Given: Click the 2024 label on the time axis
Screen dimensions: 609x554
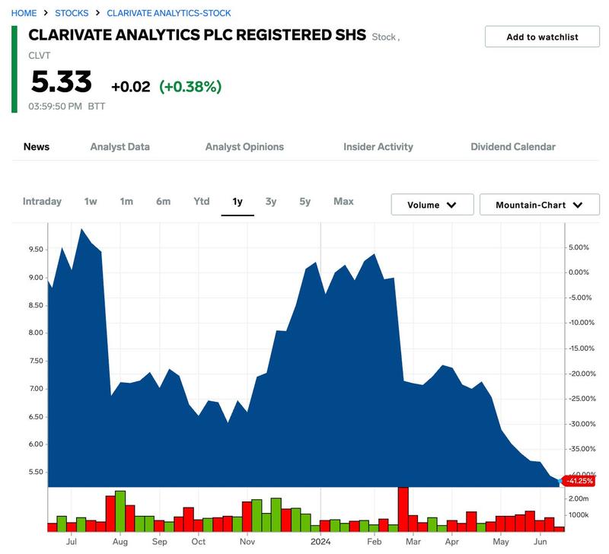Looking at the screenshot, I should point(320,542).
